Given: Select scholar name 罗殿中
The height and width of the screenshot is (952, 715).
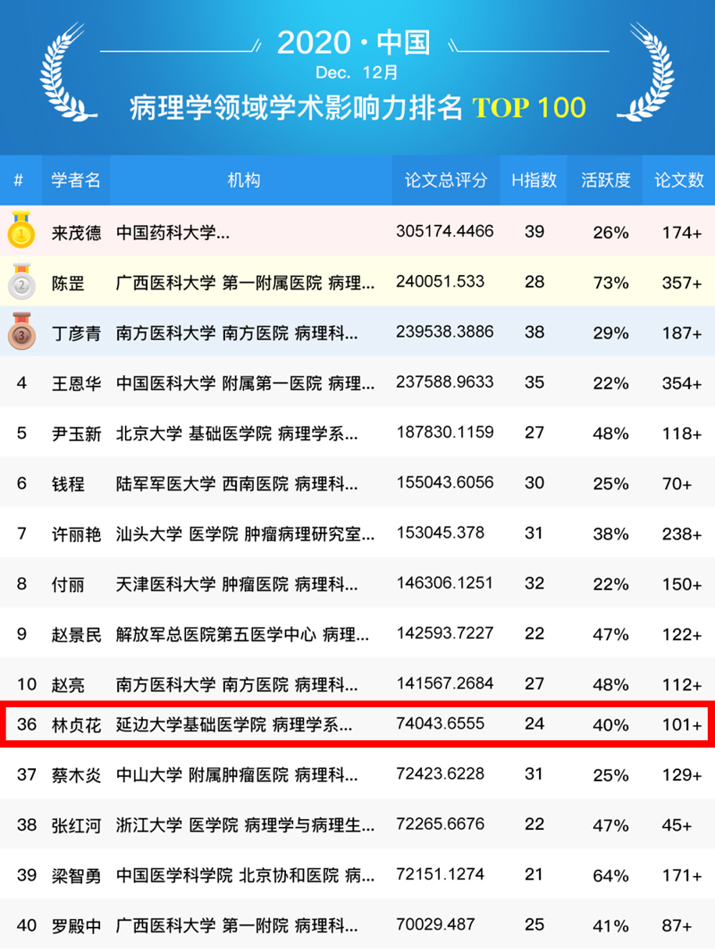Looking at the screenshot, I should pos(76,926).
